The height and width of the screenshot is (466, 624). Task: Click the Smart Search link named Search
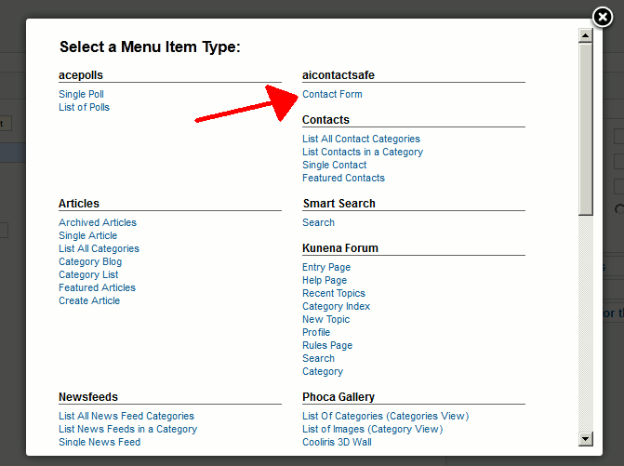(x=318, y=223)
